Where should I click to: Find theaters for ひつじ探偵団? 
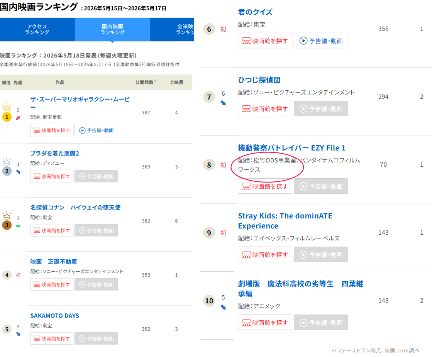265,108
